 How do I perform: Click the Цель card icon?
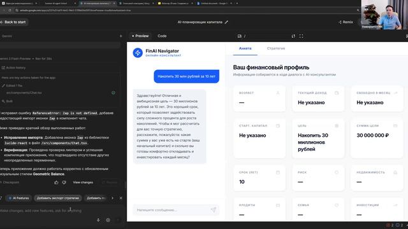tap(337, 126)
